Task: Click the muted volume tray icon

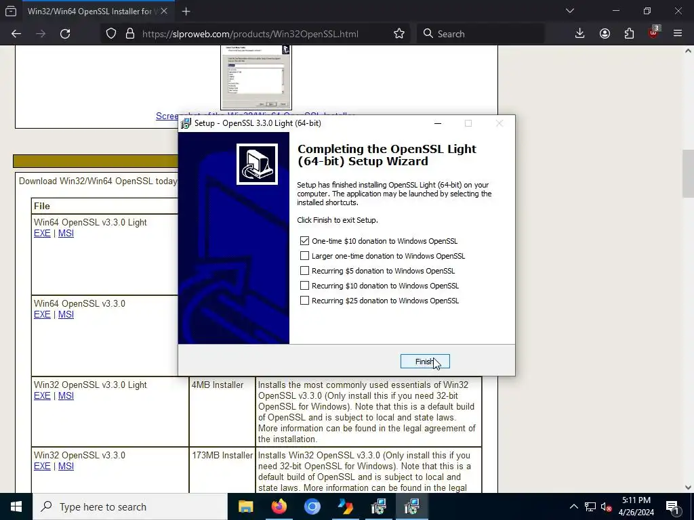Action: (x=607, y=506)
